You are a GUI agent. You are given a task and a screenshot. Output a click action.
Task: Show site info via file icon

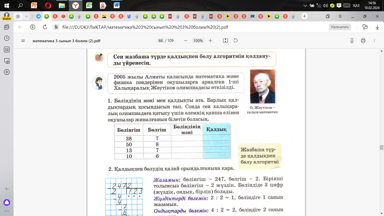[x=56, y=27]
